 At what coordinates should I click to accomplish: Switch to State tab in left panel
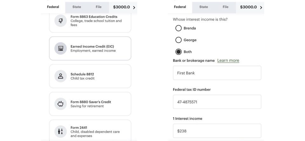pyautogui.click(x=77, y=7)
